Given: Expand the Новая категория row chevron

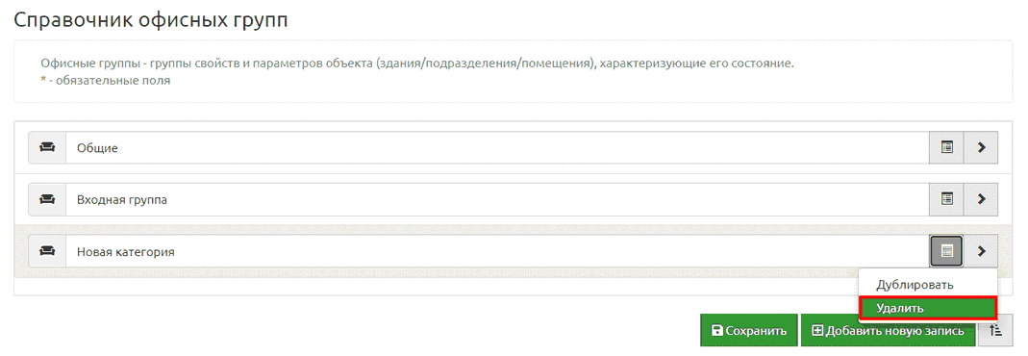Looking at the screenshot, I should point(982,251).
